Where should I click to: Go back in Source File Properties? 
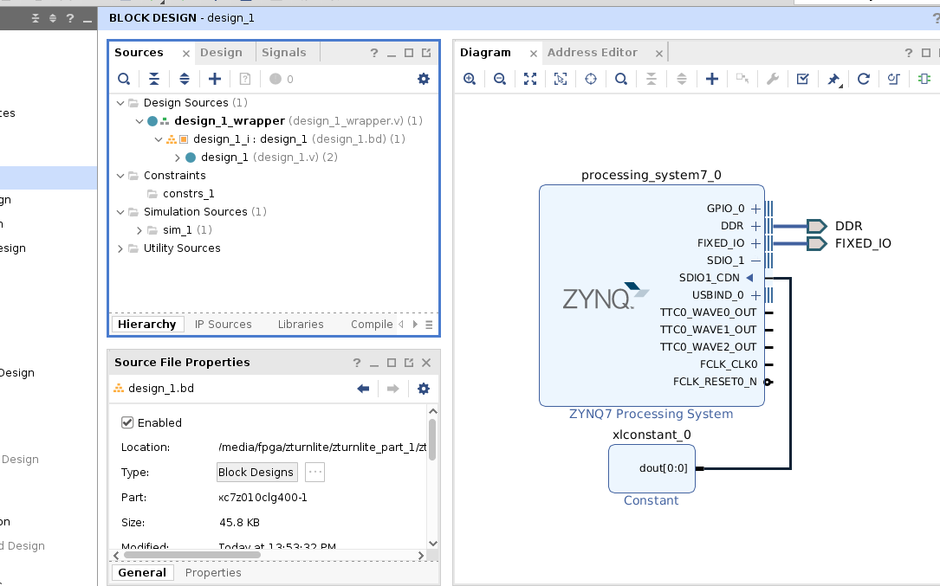click(363, 389)
